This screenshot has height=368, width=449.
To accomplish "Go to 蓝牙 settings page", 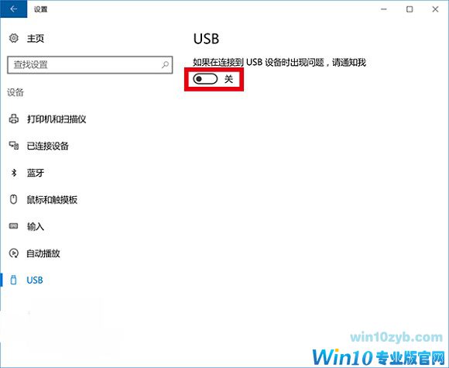I will 36,173.
